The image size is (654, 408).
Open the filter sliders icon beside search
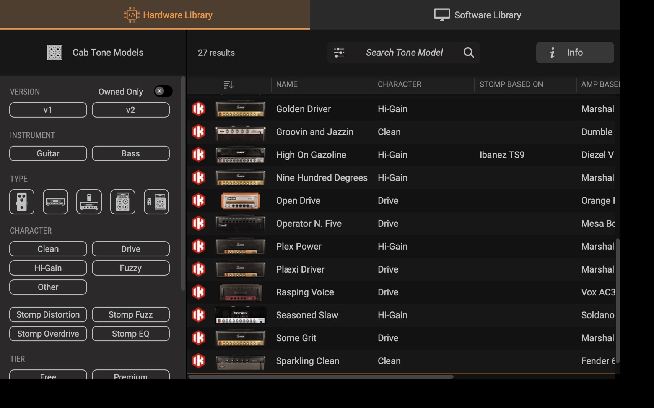coord(339,53)
